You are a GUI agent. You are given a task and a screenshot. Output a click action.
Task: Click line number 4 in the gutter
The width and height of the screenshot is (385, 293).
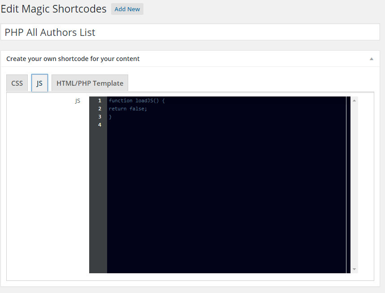(99, 125)
